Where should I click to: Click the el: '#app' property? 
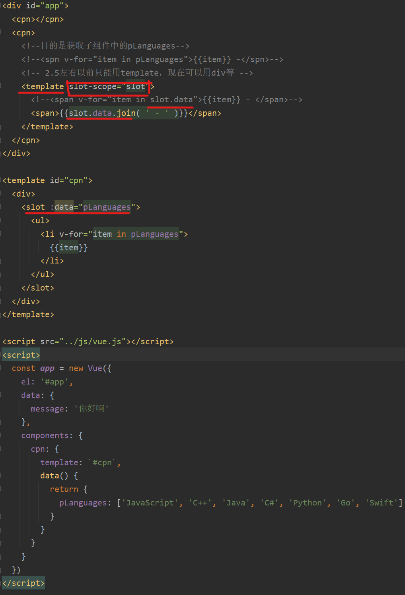47,382
